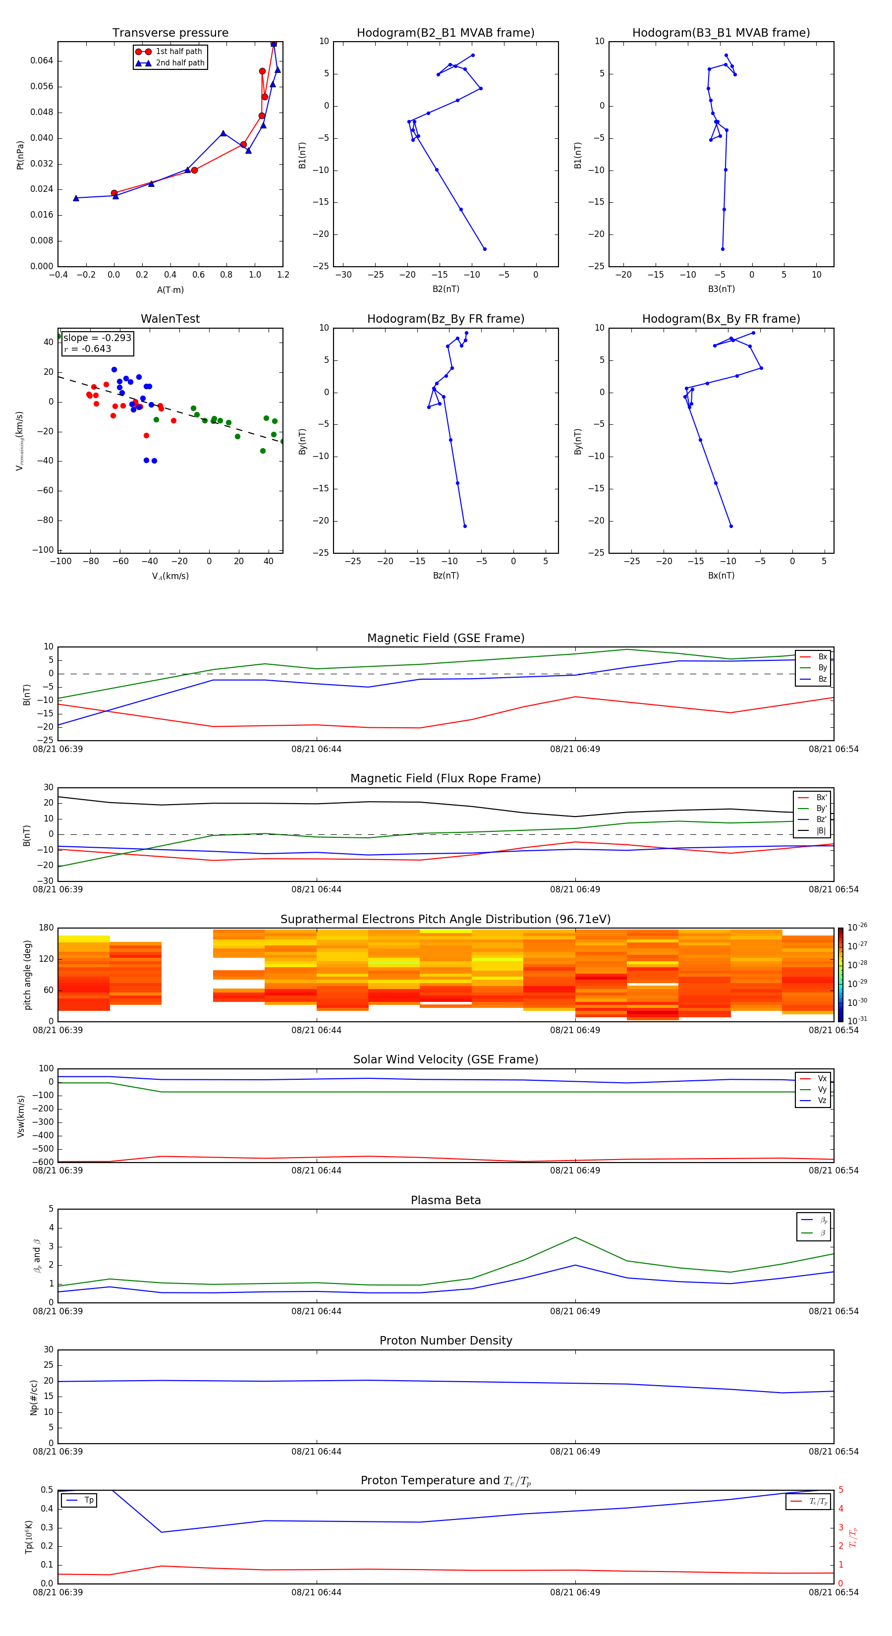Click the "Proton Temperature and Te/Tp" title

click(446, 1480)
